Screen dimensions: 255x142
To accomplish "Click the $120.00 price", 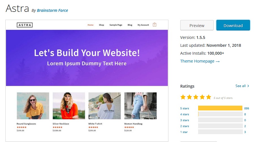I will coord(128,130).
